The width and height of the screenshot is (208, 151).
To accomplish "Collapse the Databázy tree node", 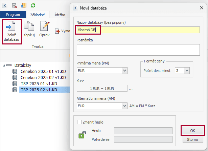I will [3, 65].
